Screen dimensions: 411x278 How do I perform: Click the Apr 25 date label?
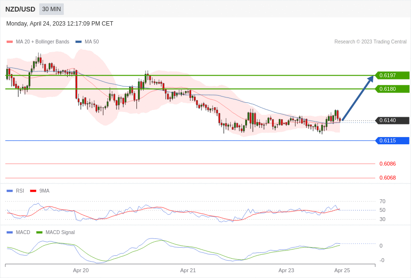click(x=342, y=270)
